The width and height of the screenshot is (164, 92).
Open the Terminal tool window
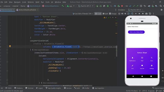(x=29, y=88)
